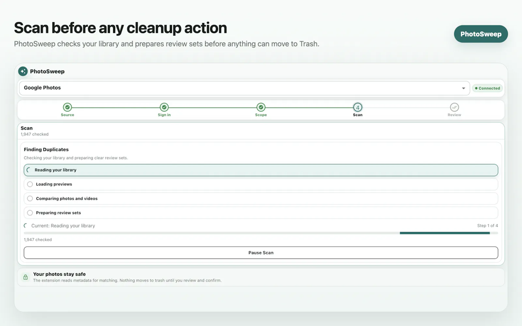Click the Preparing review sets text
The width and height of the screenshot is (522, 326).
(58, 213)
